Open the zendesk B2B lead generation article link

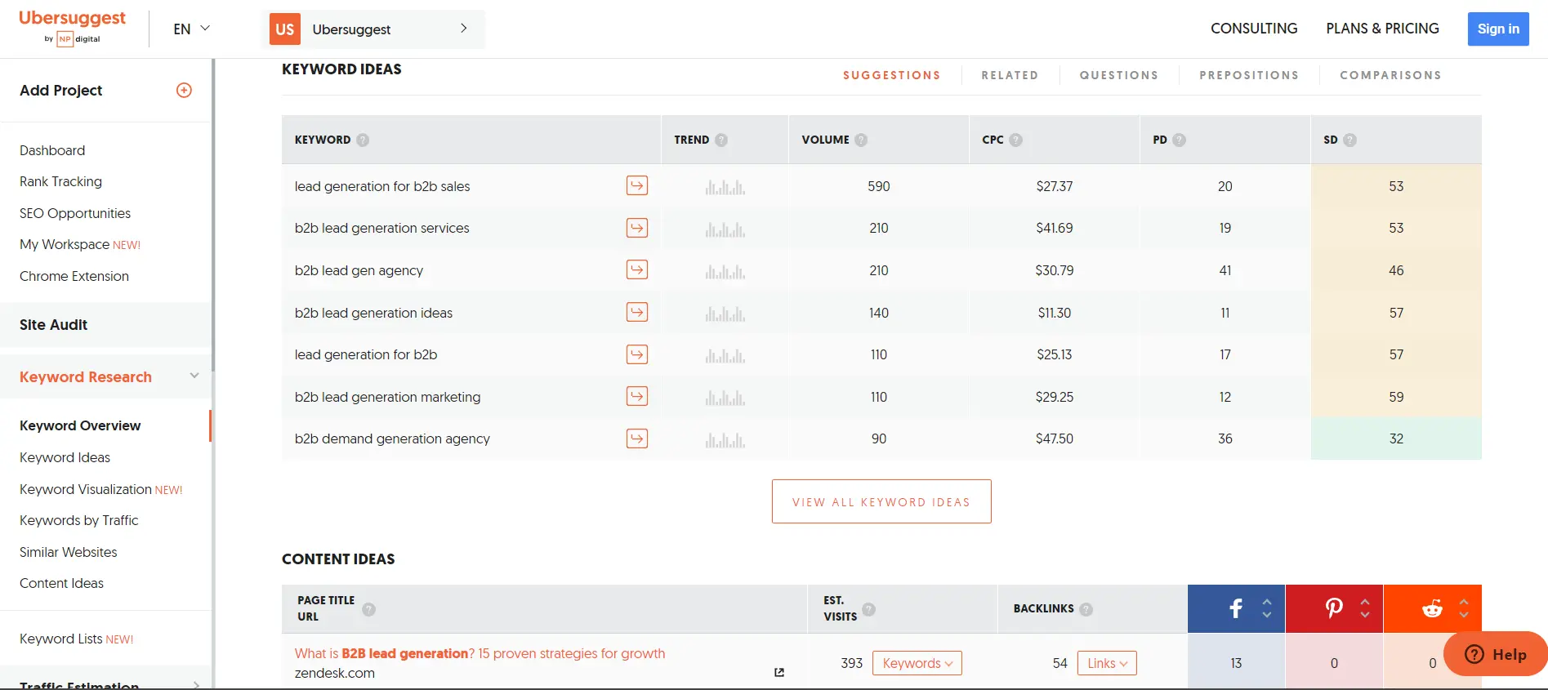point(480,653)
